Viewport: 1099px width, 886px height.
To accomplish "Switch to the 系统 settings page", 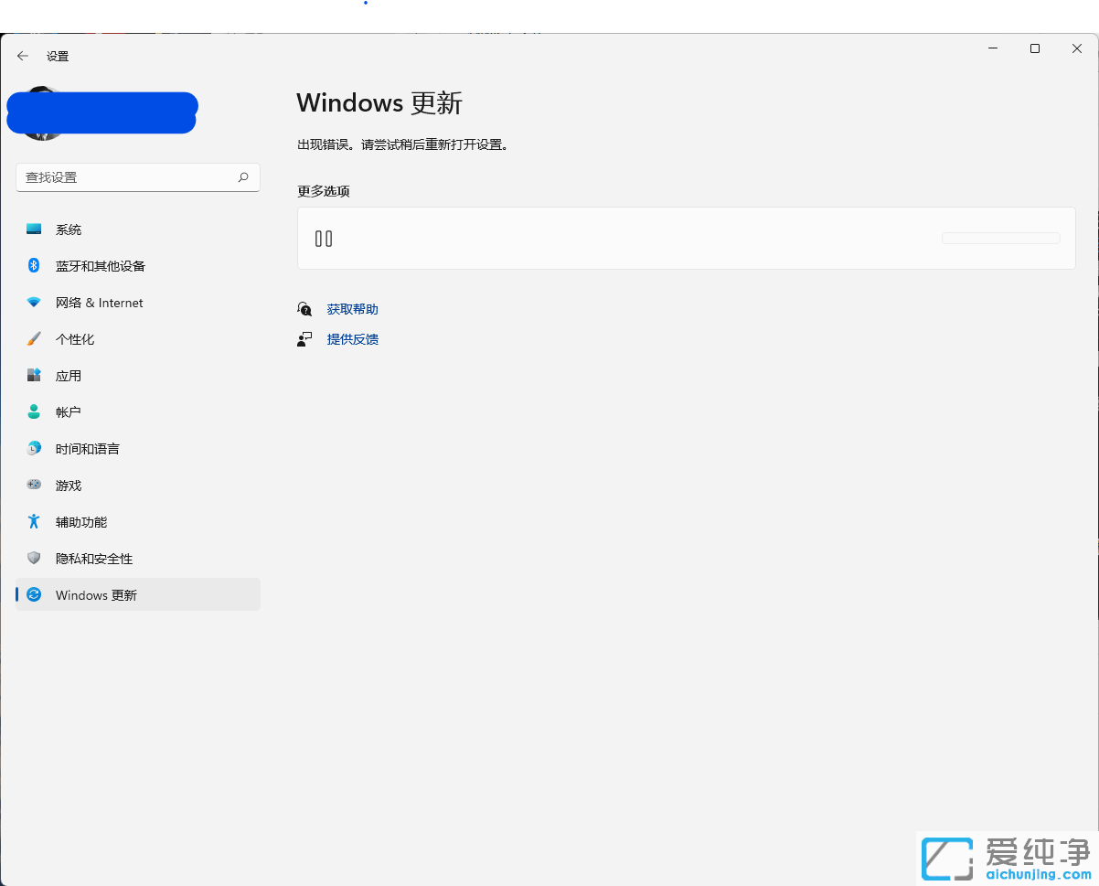I will [69, 230].
